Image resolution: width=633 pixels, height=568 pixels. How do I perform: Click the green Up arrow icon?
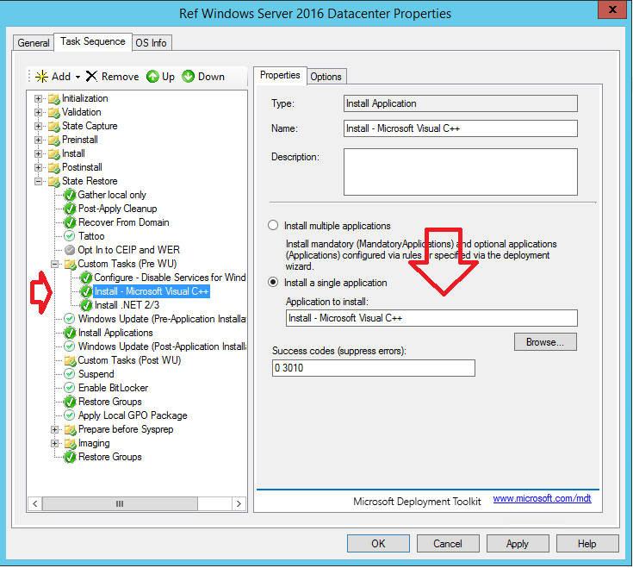click(x=152, y=77)
